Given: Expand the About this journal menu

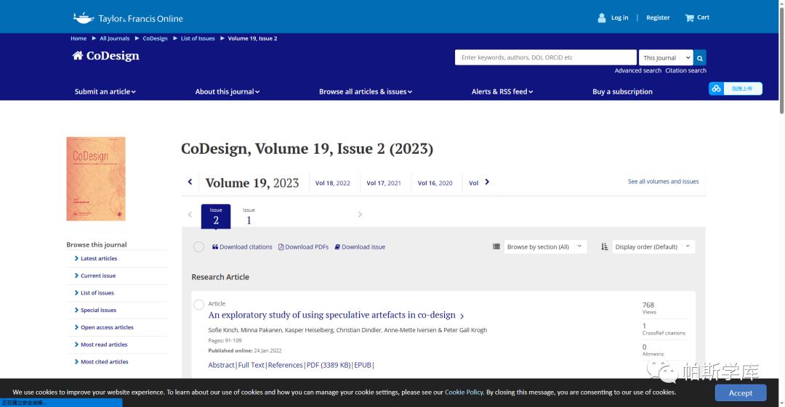Looking at the screenshot, I should 228,91.
